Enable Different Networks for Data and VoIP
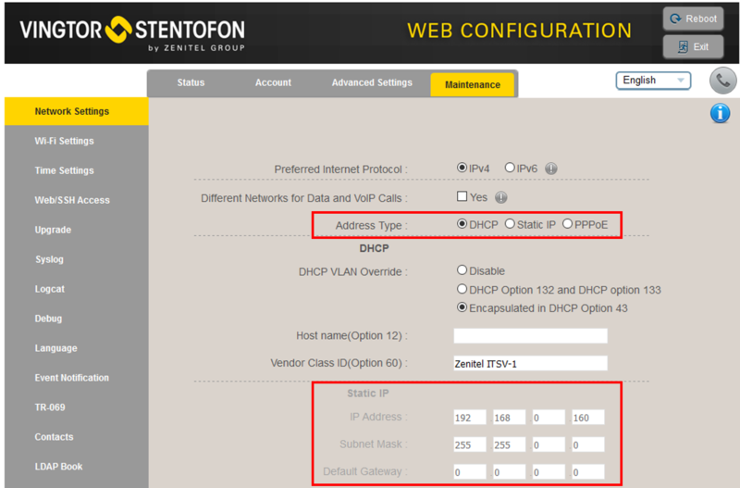740x488 pixels. click(x=462, y=196)
